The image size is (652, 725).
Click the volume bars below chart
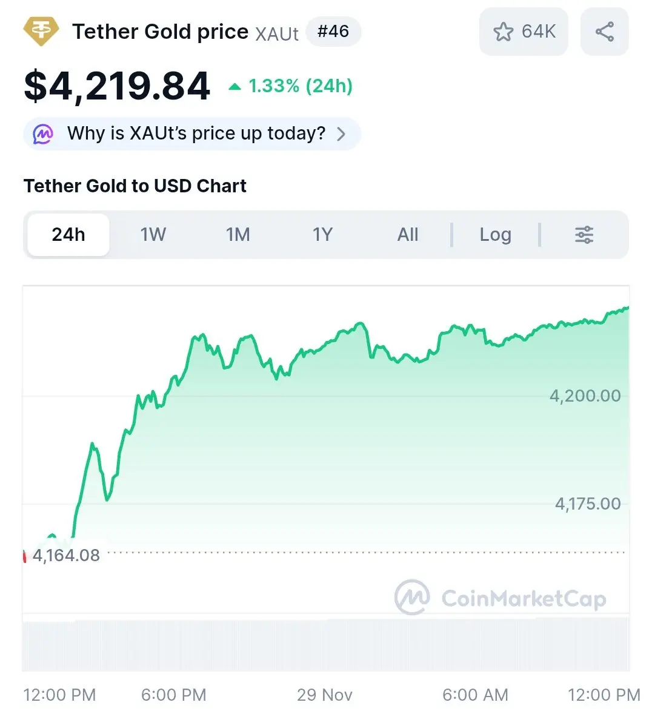click(326, 645)
